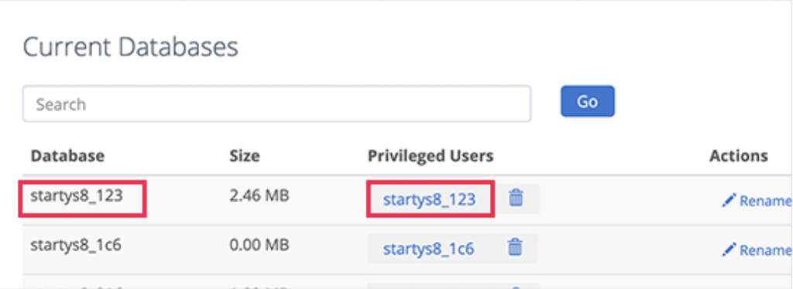Click the 2.46 MB size value
Screen dimensions: 793x289
(259, 196)
